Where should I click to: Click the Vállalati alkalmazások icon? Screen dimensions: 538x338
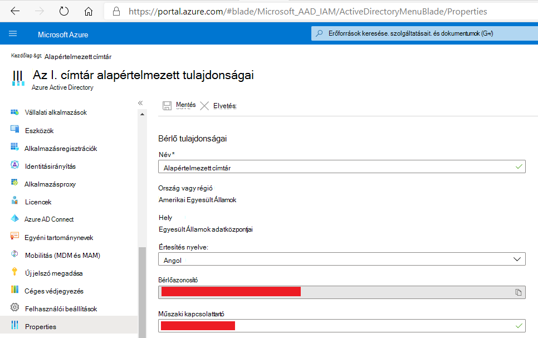[x=14, y=112]
